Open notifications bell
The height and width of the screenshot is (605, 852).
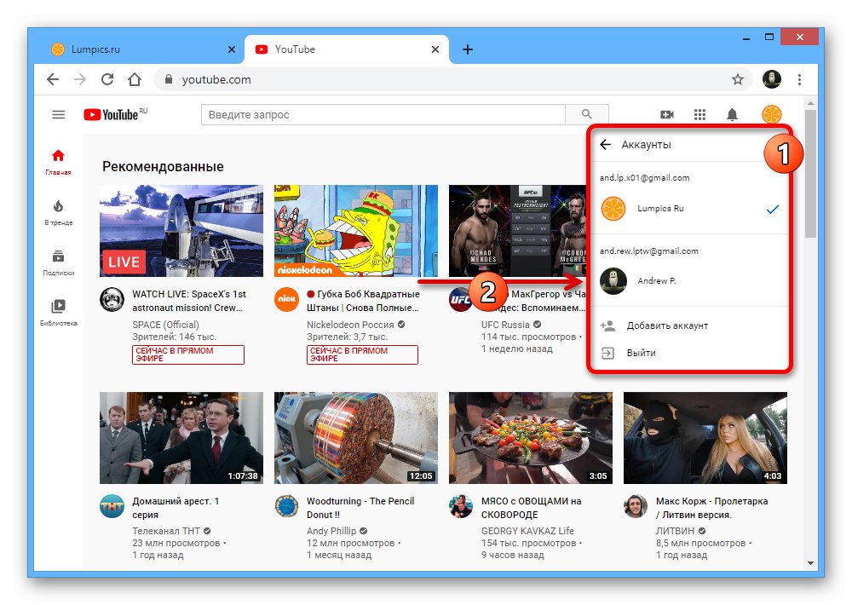click(733, 115)
